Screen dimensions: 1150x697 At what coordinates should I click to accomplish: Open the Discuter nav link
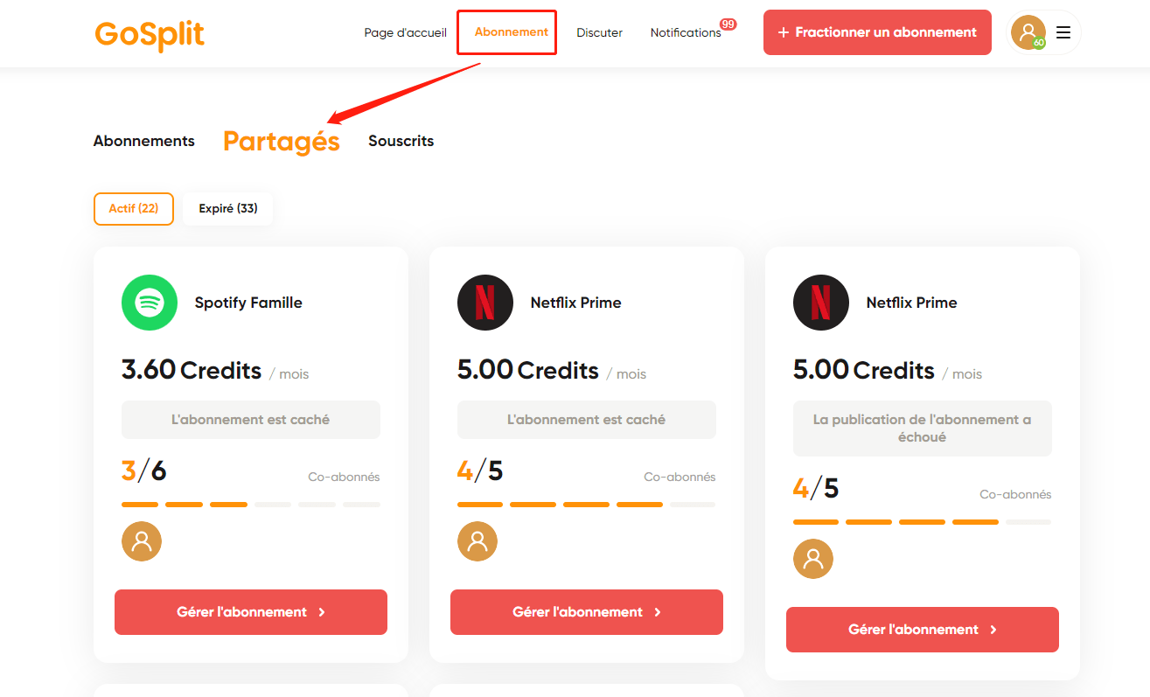click(x=600, y=32)
